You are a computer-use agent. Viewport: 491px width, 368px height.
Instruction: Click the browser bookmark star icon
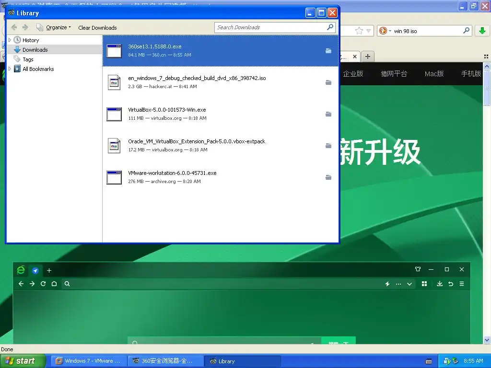pos(359,31)
